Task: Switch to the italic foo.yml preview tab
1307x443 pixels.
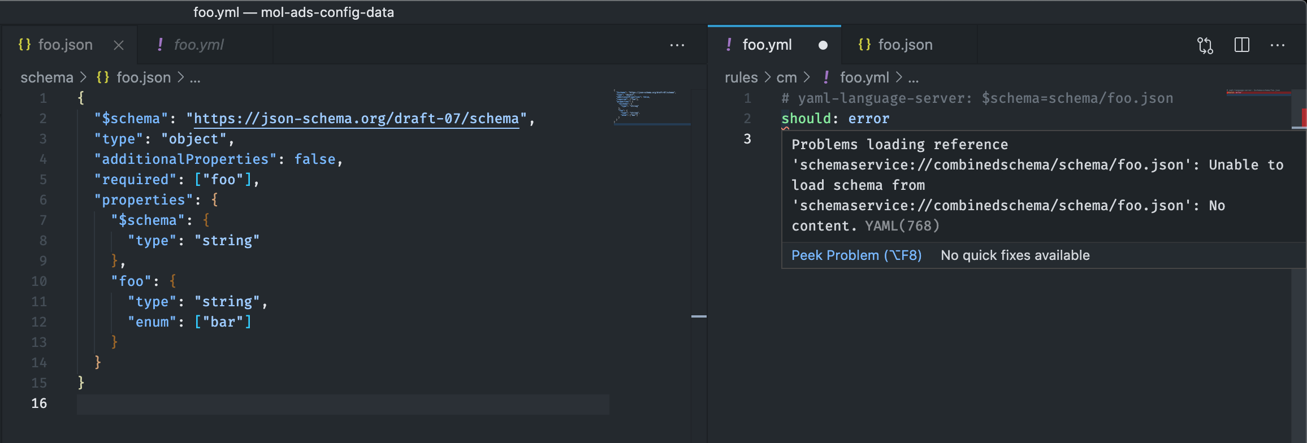Action: [x=198, y=45]
